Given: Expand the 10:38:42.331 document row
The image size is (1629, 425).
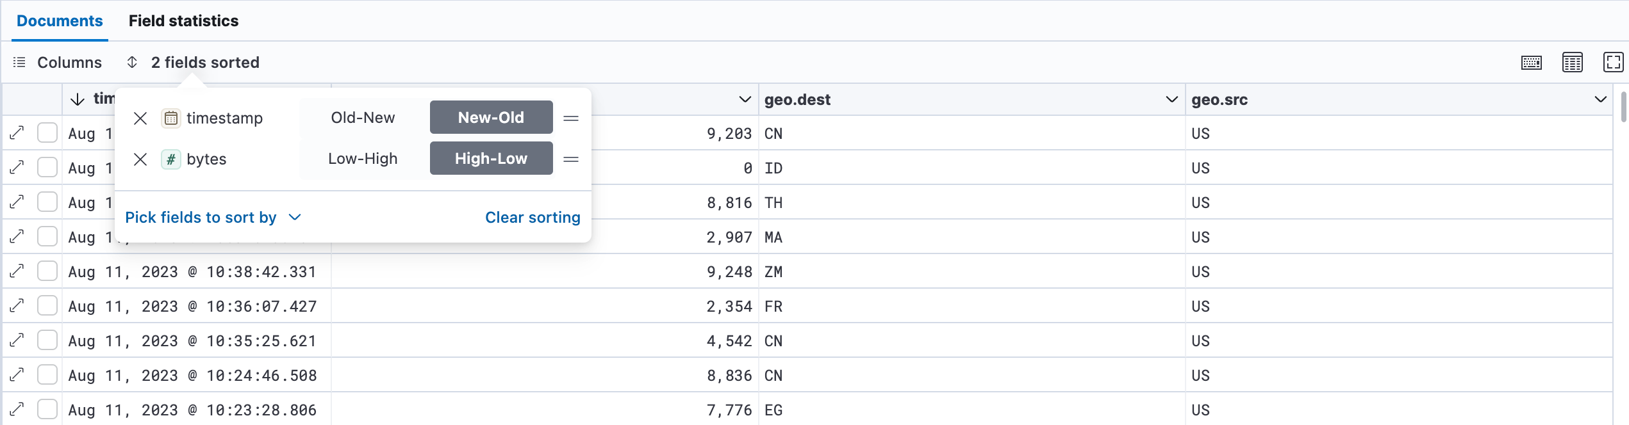Looking at the screenshot, I should pos(17,271).
